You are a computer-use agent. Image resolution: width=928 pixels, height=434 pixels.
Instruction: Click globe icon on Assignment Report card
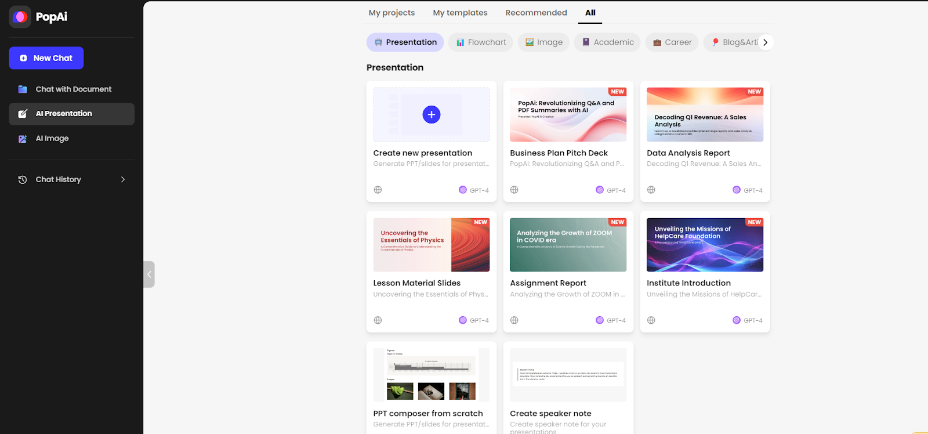[514, 320]
